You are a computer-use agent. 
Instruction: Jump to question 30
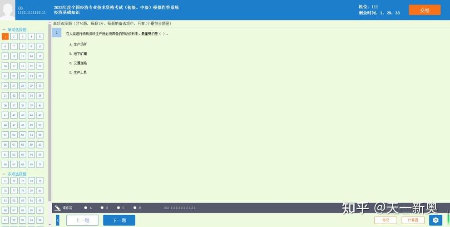[40, 85]
